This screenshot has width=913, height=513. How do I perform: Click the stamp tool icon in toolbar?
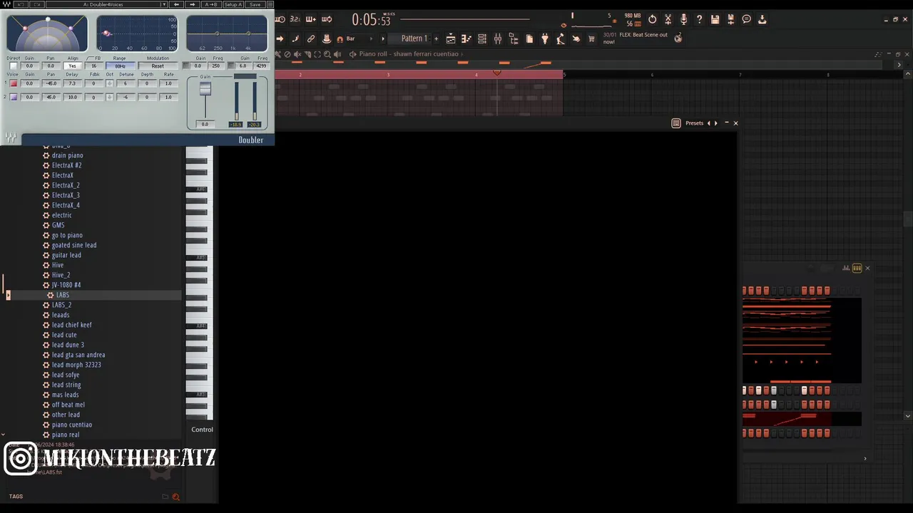326,38
